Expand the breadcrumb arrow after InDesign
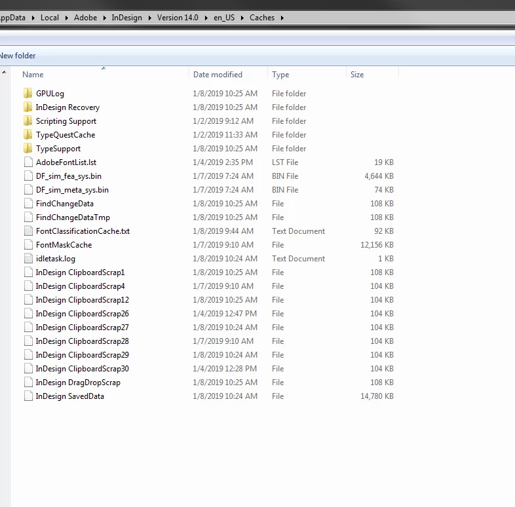Viewport: 515px width, 507px height. tap(149, 18)
